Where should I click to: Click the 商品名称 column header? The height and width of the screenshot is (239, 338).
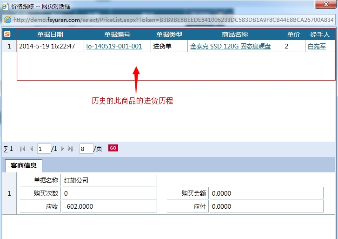[235, 34]
